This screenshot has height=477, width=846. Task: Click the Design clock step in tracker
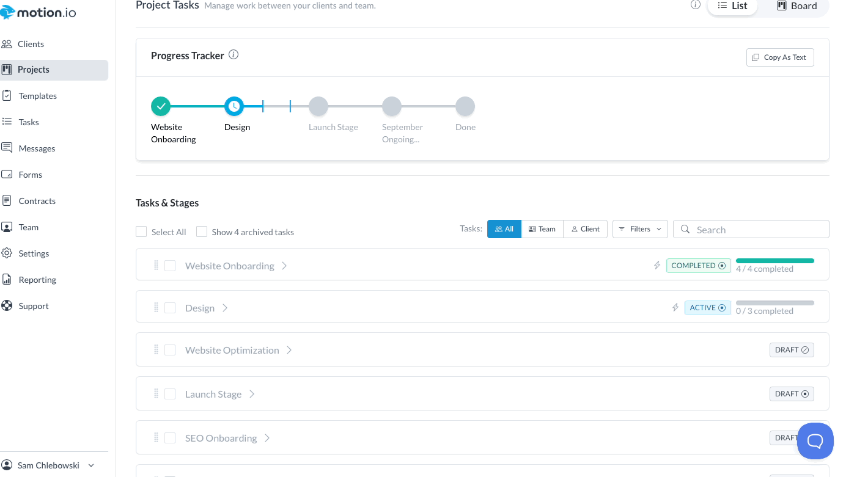(234, 106)
